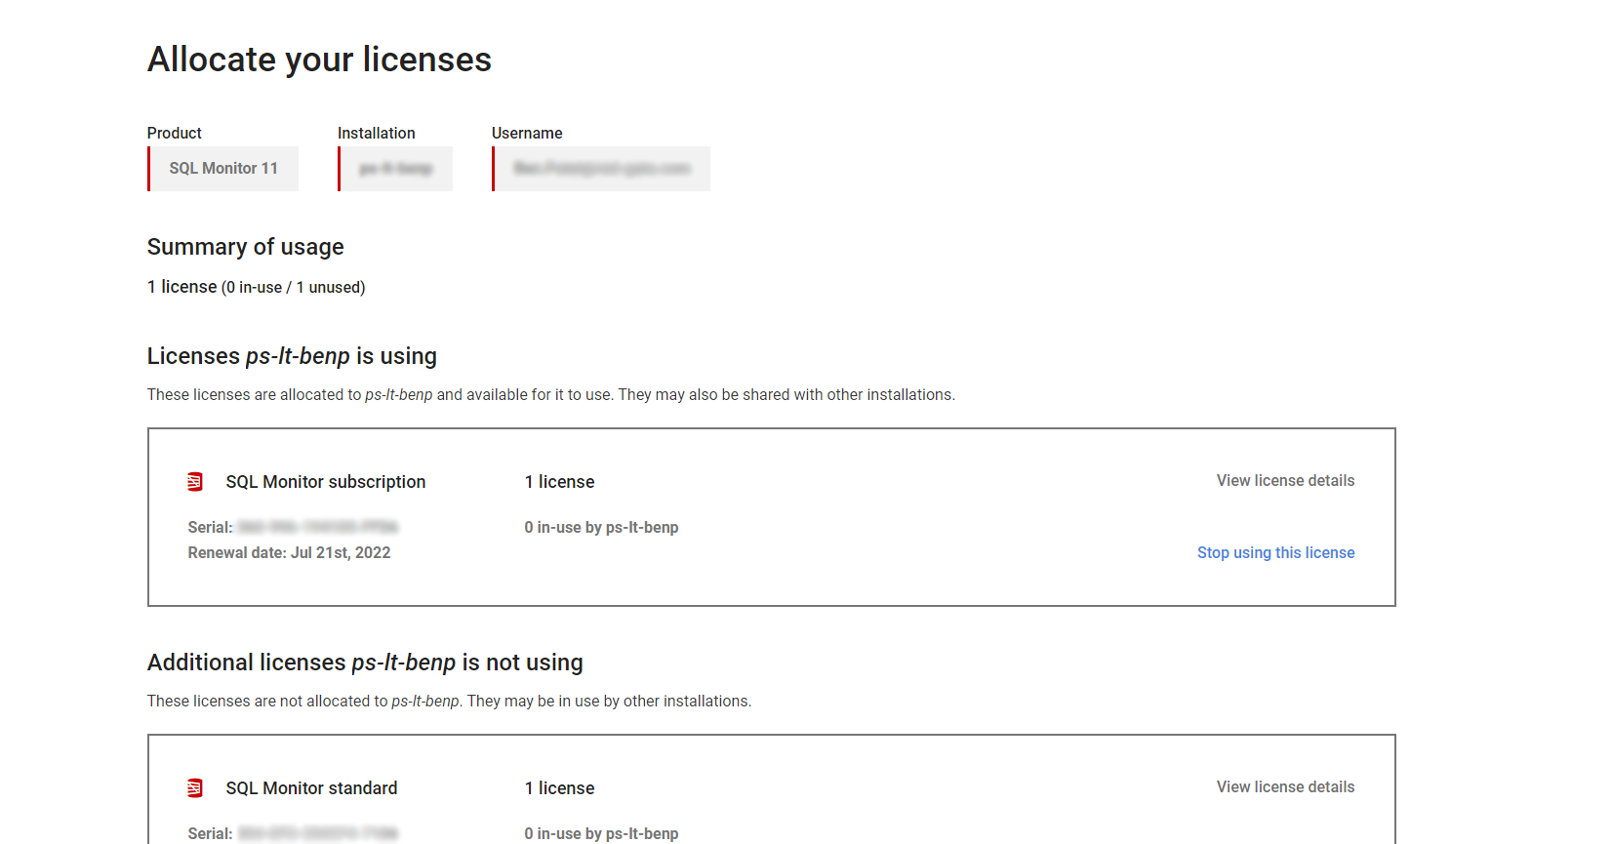Image resolution: width=1612 pixels, height=844 pixels.
Task: Click the SQL Monitor subscription product icon
Action: pyautogui.click(x=195, y=482)
